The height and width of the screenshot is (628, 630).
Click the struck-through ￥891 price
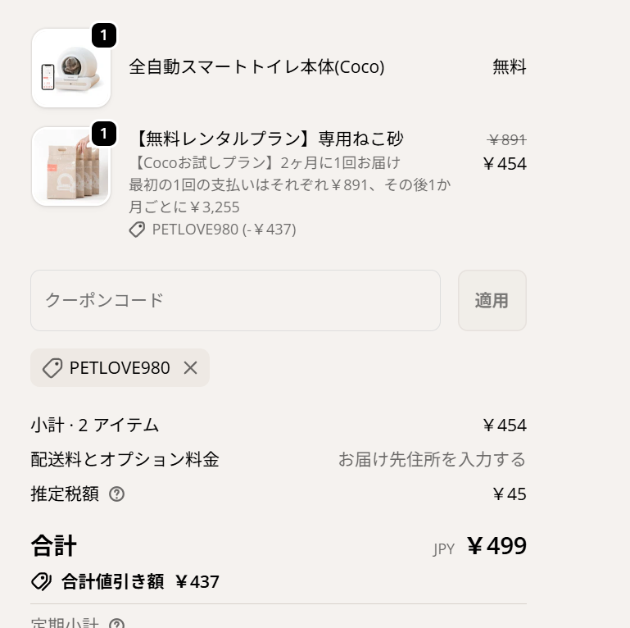506,140
